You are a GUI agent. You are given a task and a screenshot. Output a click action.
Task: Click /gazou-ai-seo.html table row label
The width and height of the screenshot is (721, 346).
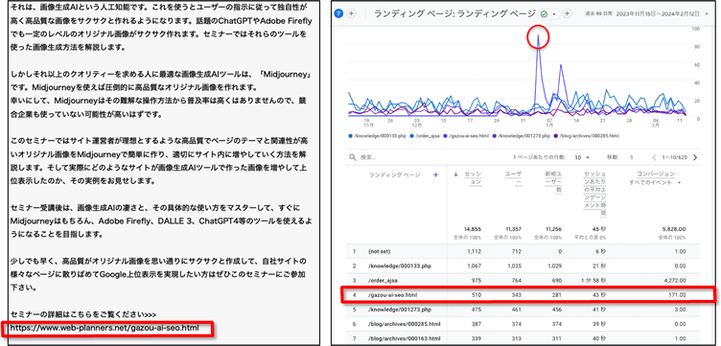coord(393,294)
